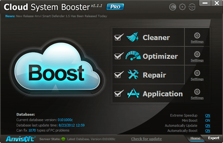This screenshot has height=143, width=223.
Task: Click the Cleaner broom icon
Action: 132,37
